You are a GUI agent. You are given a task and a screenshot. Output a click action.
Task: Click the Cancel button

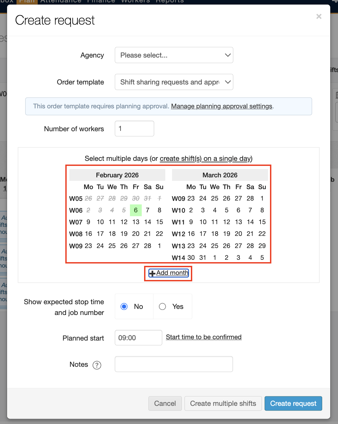(x=165, y=403)
